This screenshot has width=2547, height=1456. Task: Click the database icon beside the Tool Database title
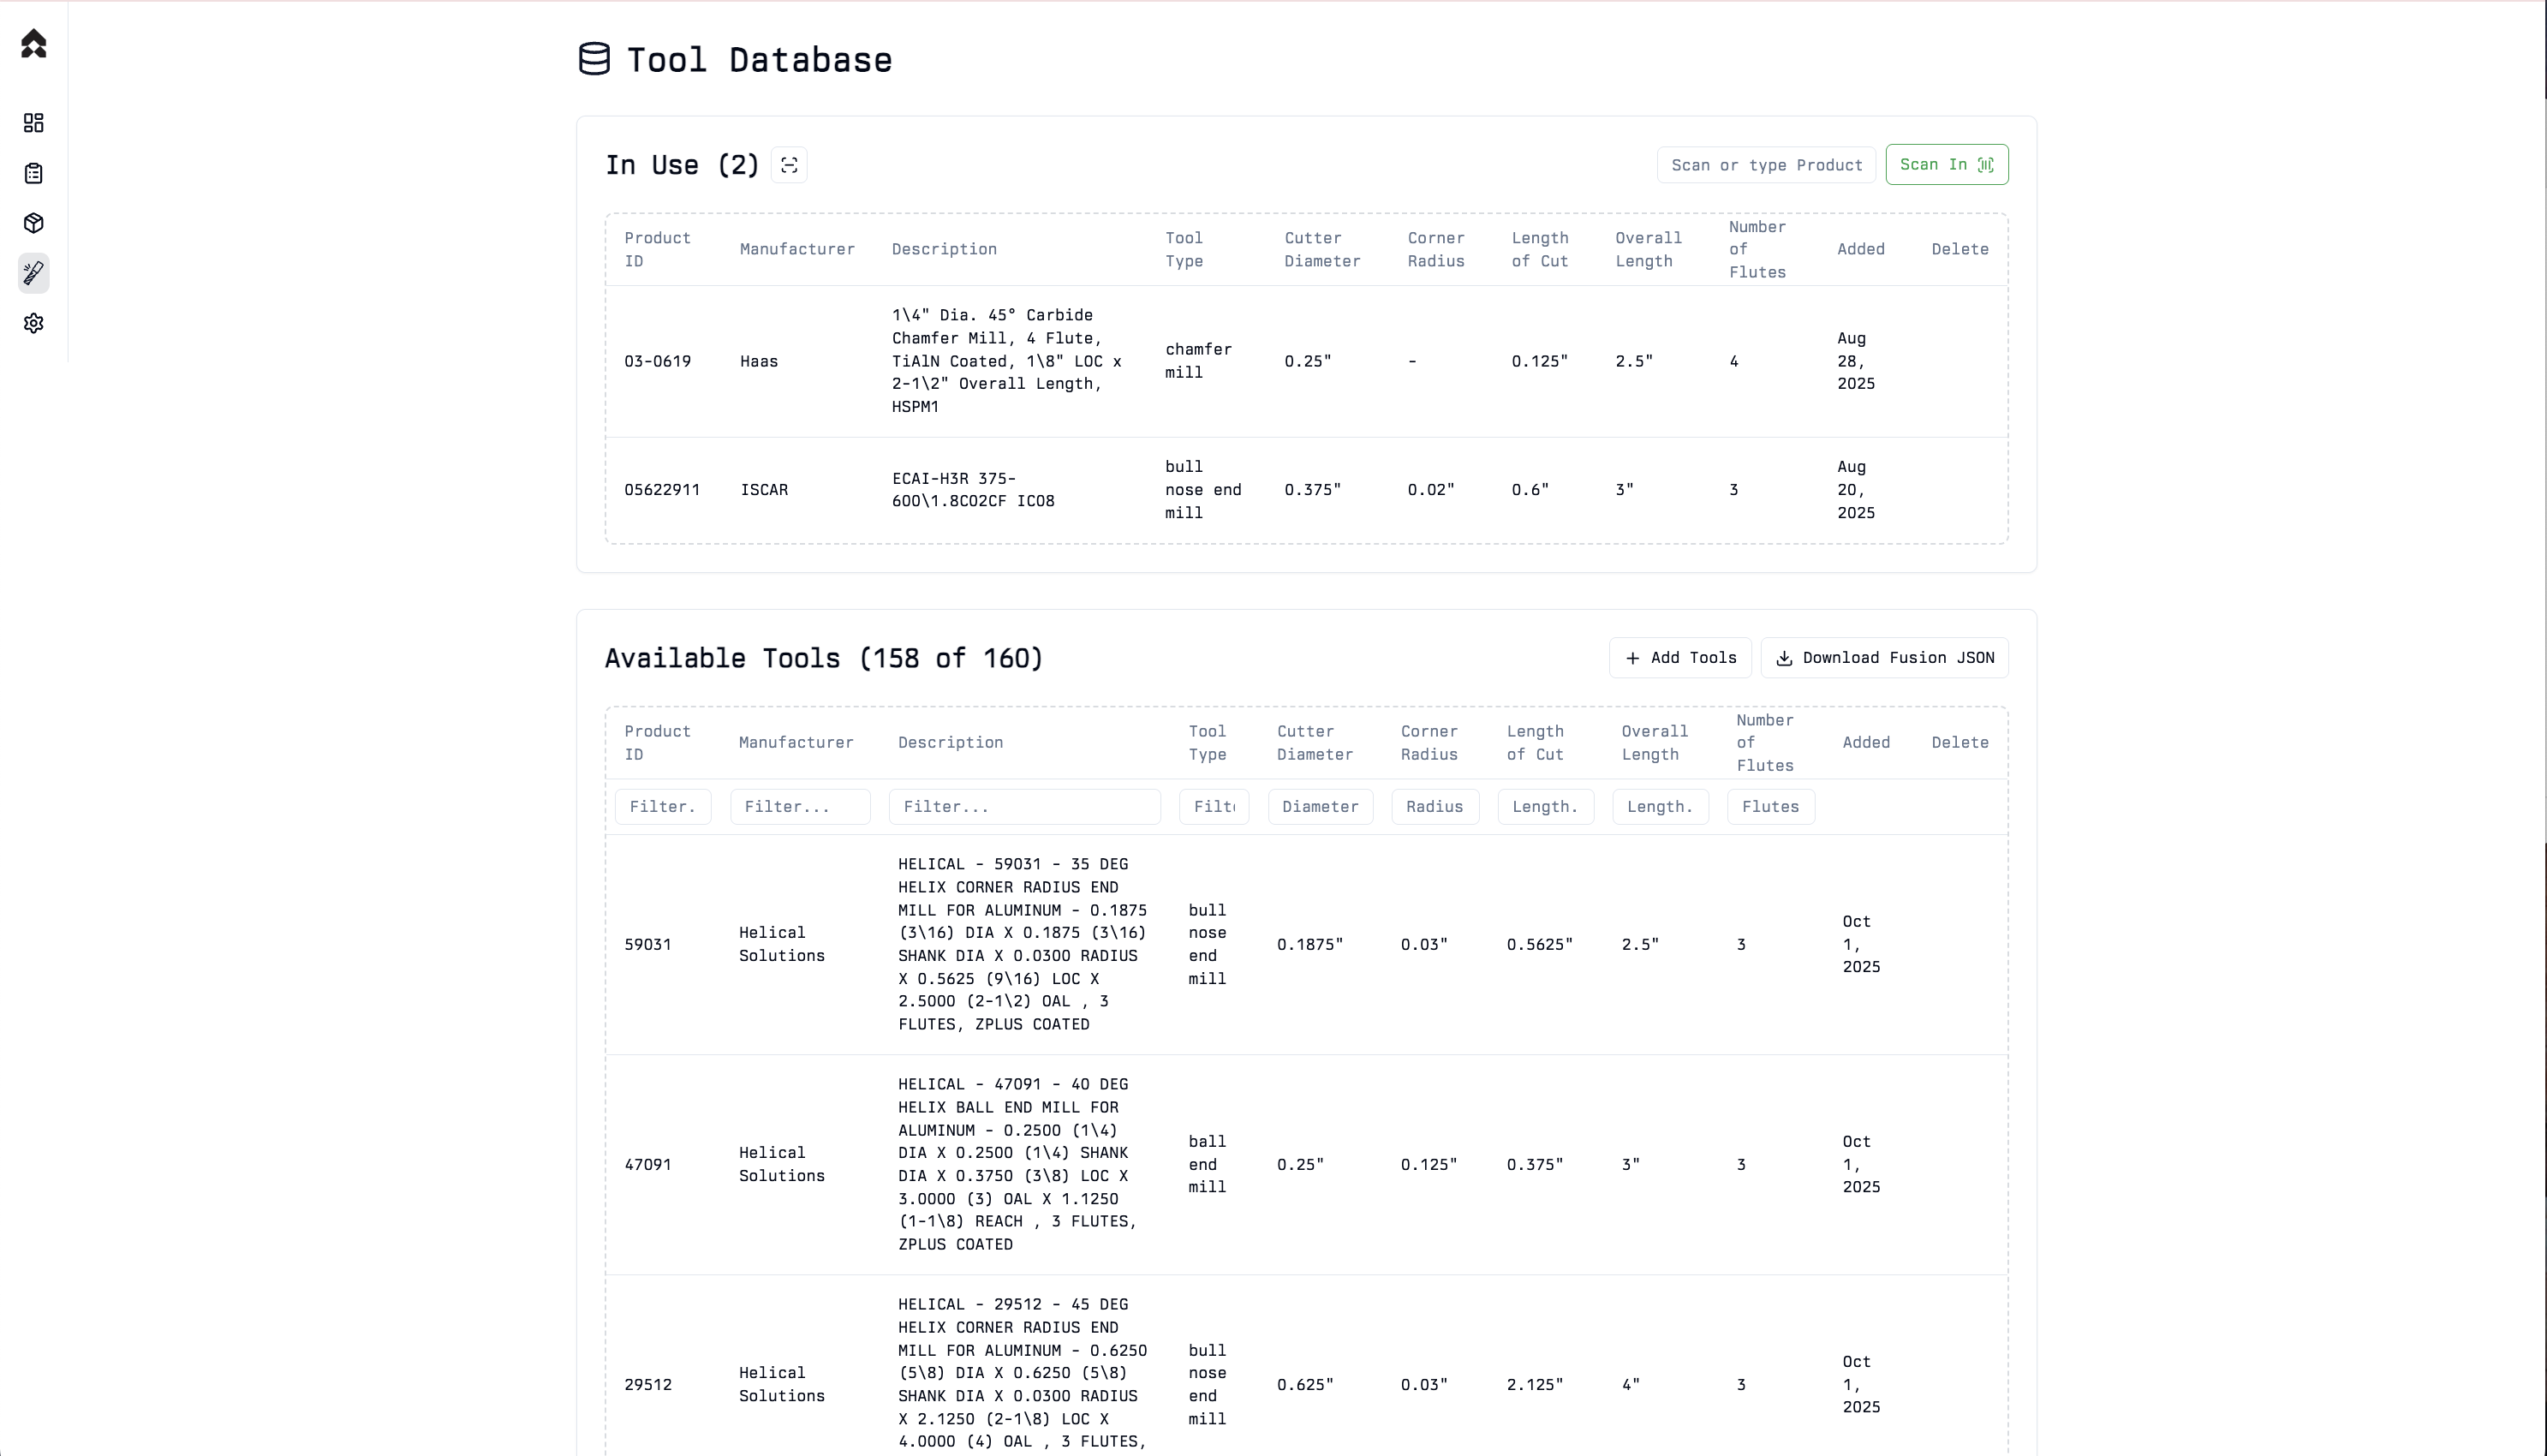tap(594, 59)
